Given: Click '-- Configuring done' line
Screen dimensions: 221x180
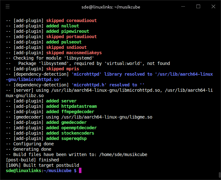Looking at the screenshot, I should 30,144.
